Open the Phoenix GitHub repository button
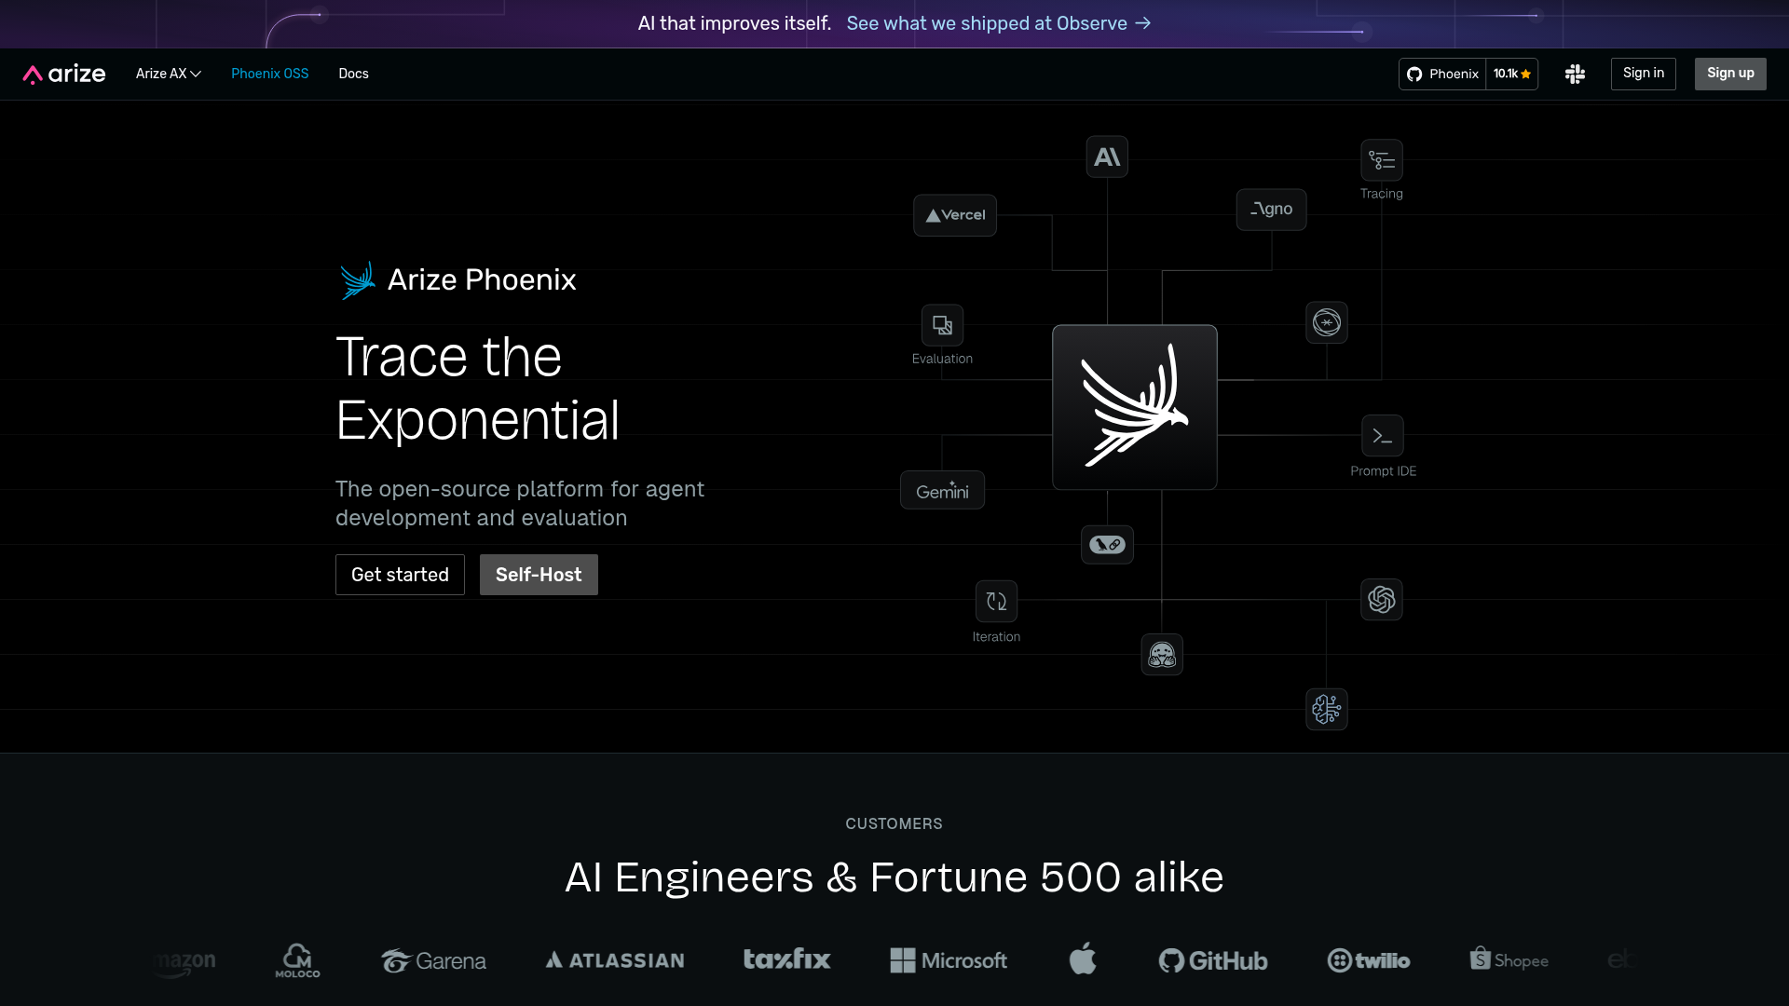This screenshot has height=1006, width=1789. [x=1442, y=74]
